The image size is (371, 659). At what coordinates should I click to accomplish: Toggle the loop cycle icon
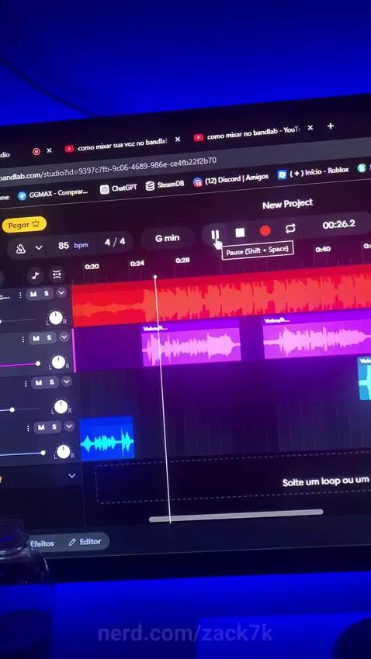(290, 228)
